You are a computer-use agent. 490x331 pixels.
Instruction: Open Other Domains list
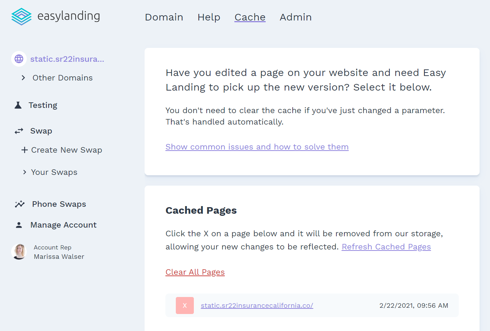63,78
